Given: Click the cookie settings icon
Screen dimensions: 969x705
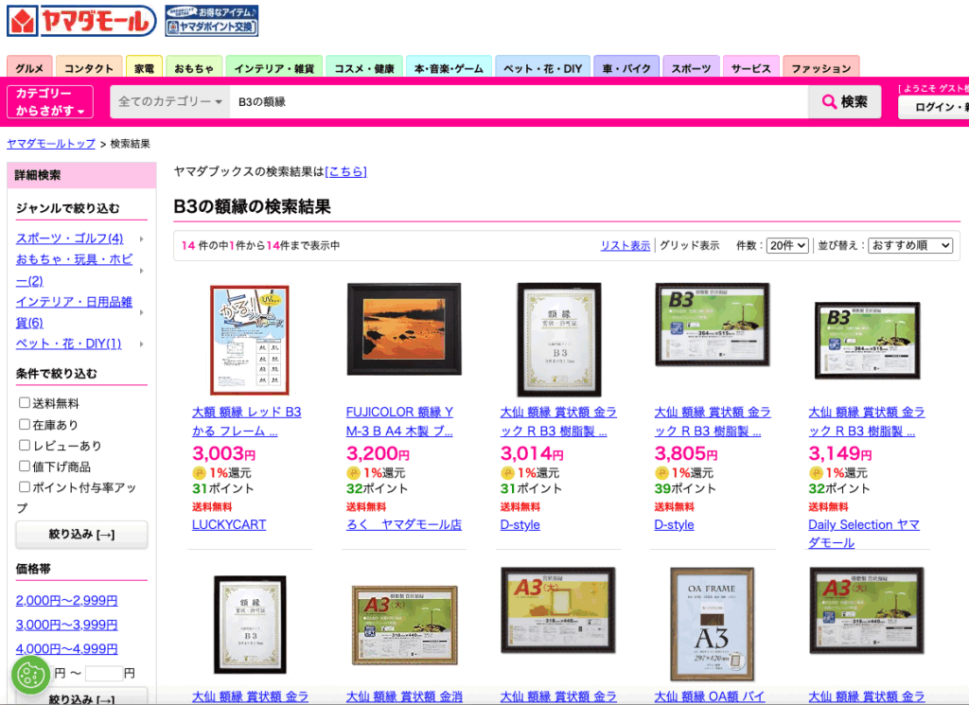Looking at the screenshot, I should click(30, 675).
